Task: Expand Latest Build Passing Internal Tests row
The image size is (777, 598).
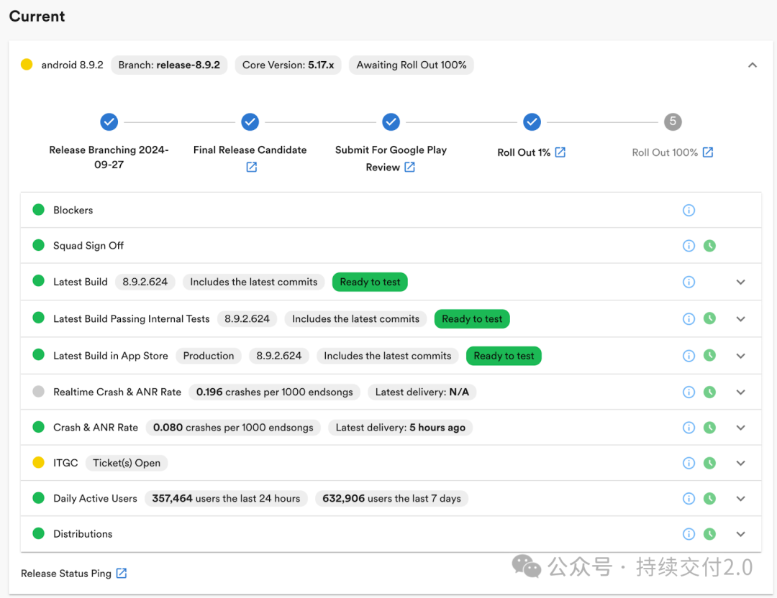Action: click(x=741, y=319)
